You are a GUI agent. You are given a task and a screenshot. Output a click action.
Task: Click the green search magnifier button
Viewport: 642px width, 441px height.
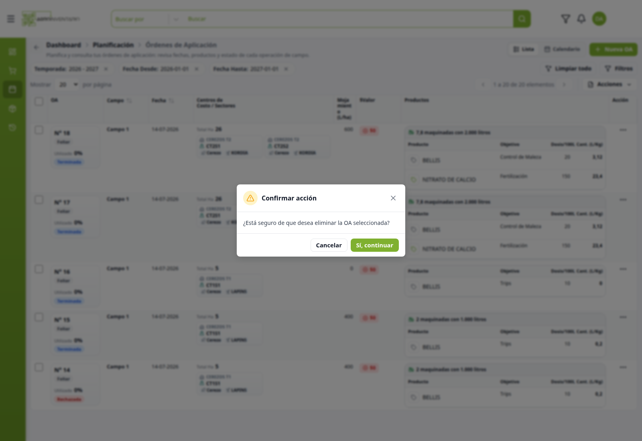click(522, 19)
